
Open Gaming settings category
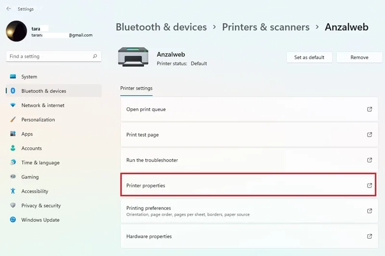(x=53, y=177)
